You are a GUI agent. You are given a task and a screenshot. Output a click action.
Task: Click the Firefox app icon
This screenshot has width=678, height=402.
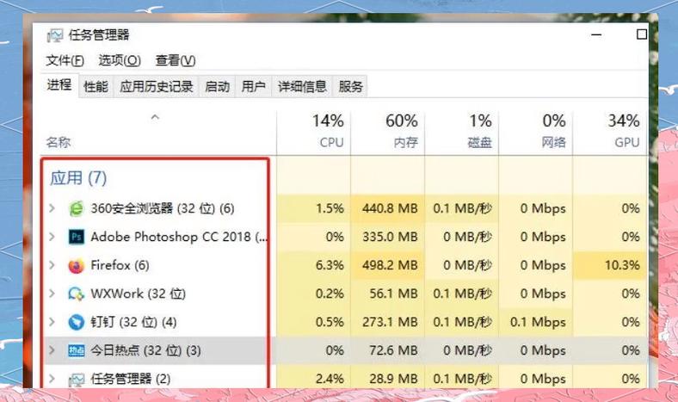(x=76, y=265)
